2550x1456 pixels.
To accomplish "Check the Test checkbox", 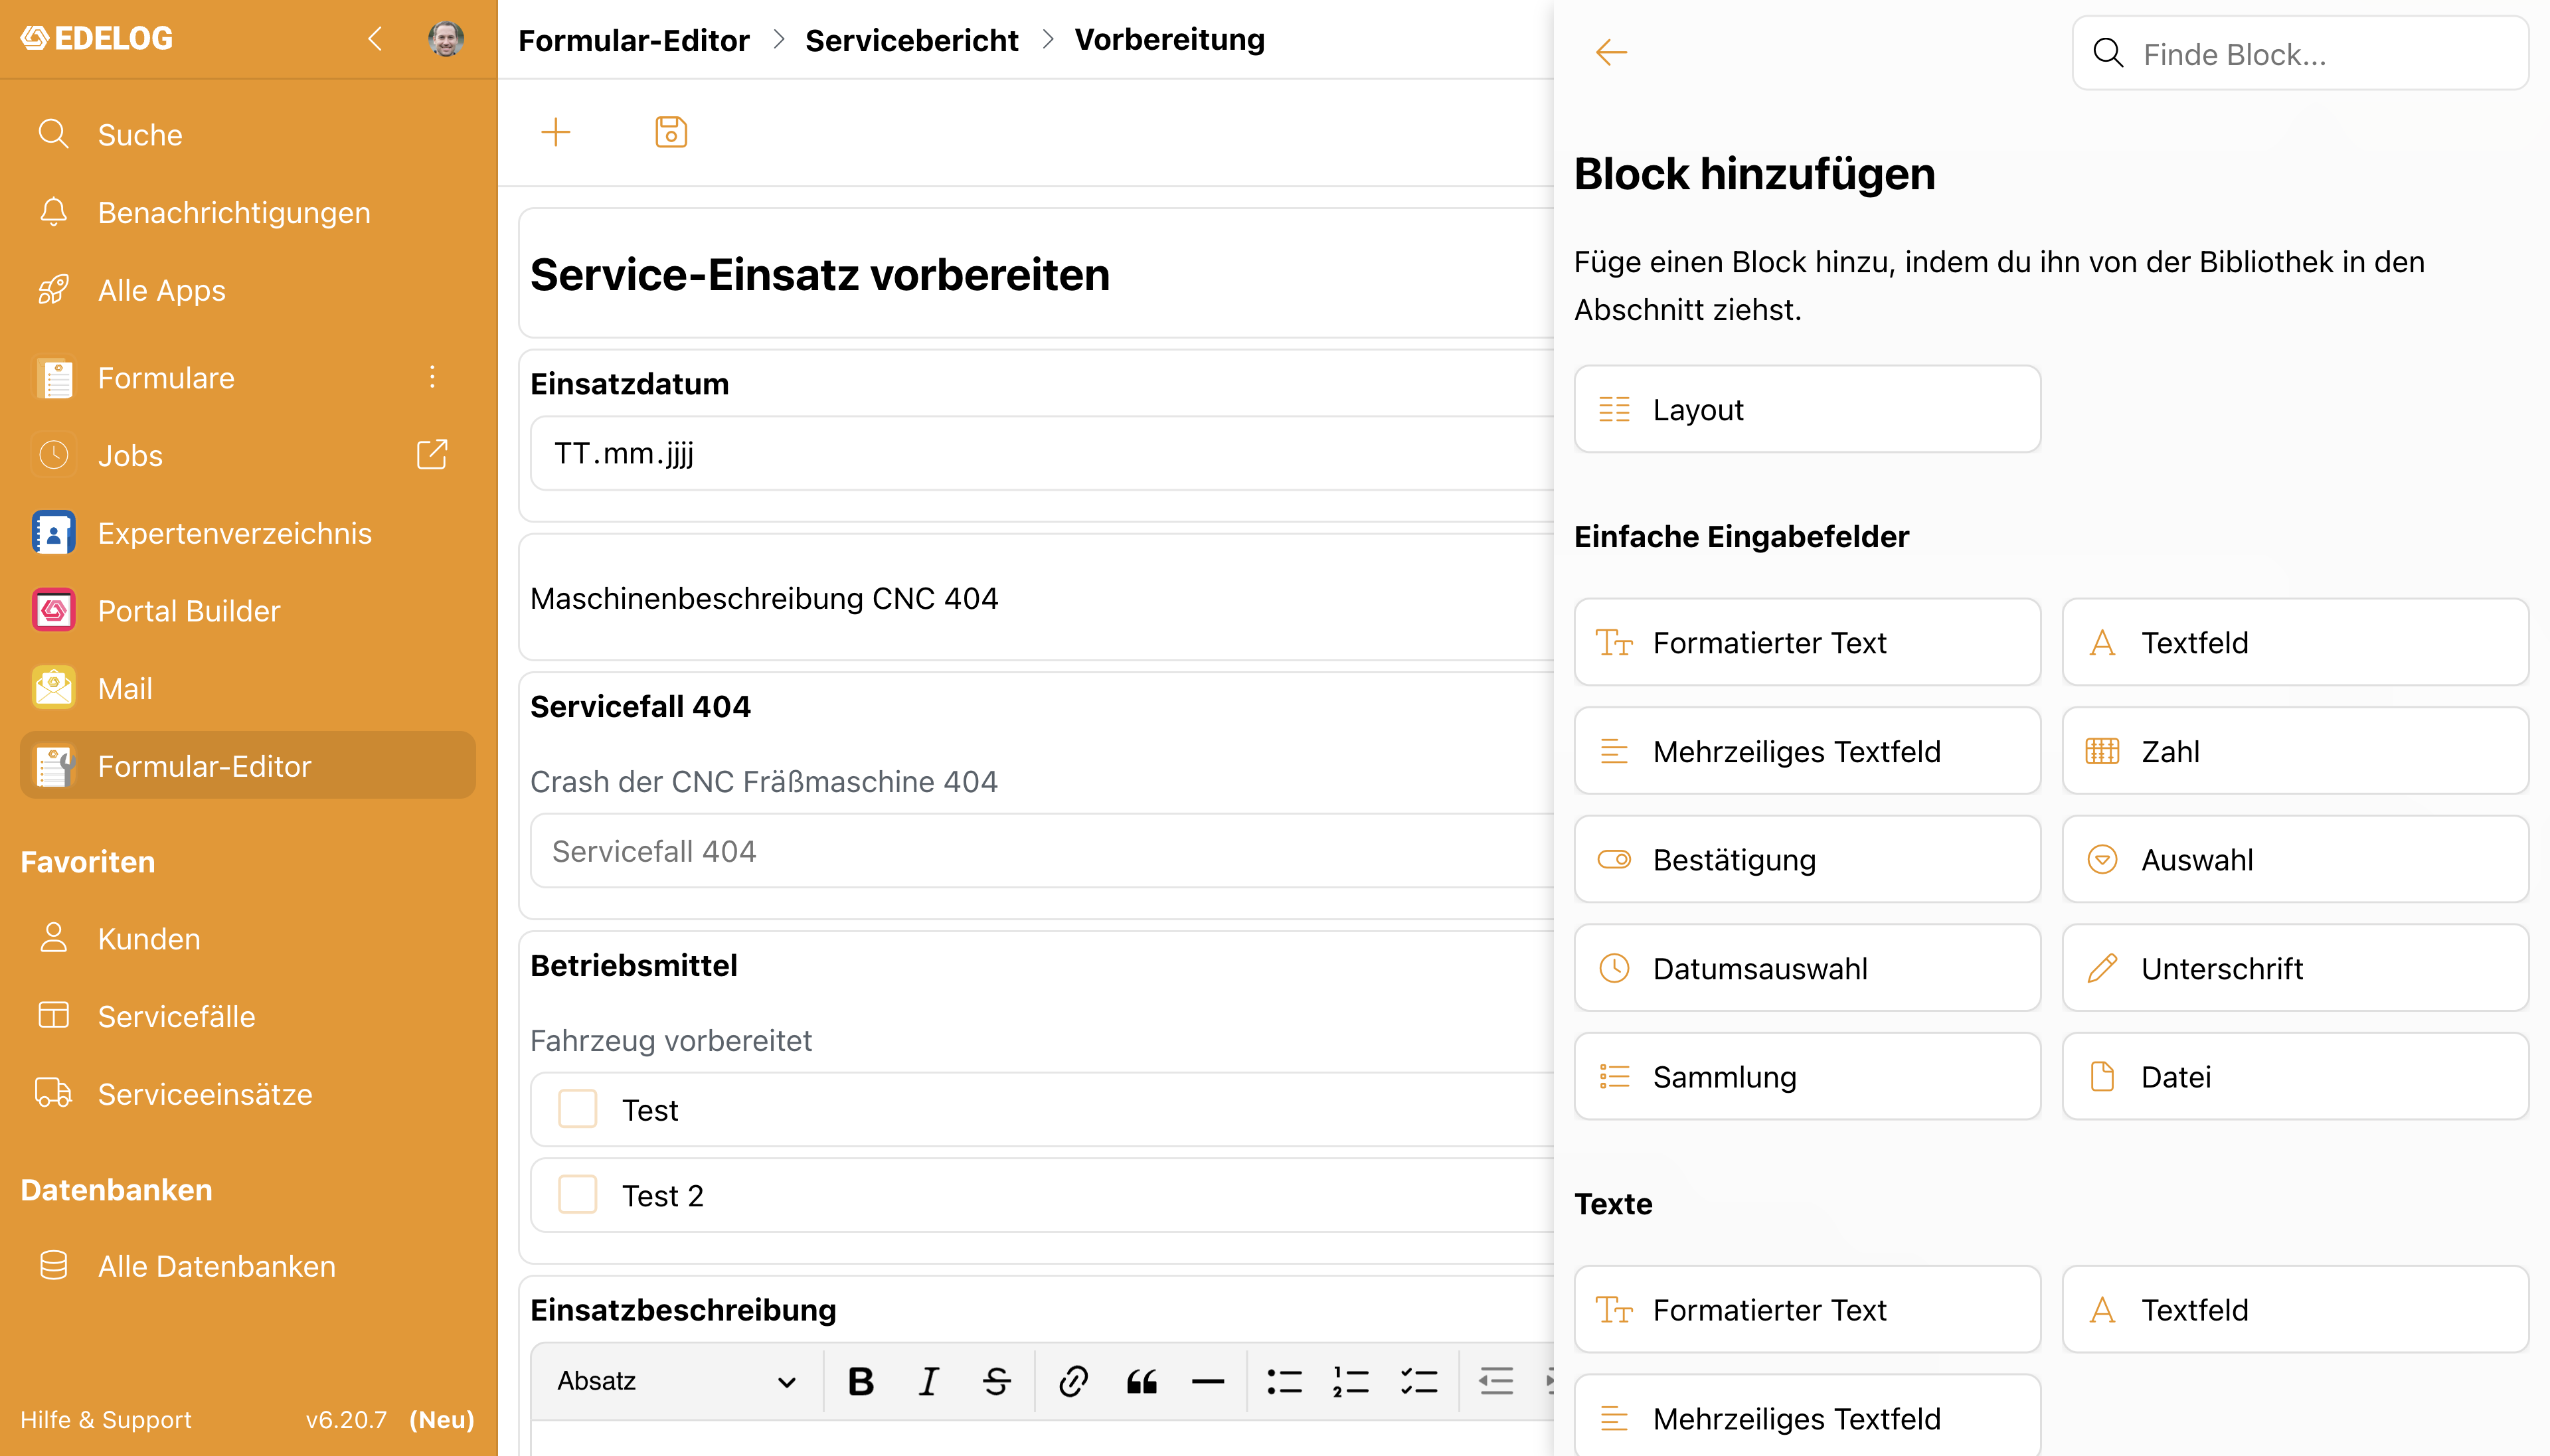I will click(x=577, y=1109).
